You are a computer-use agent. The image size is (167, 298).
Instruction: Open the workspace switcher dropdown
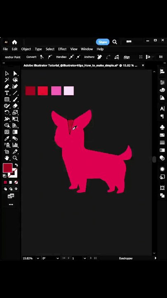tap(129, 41)
